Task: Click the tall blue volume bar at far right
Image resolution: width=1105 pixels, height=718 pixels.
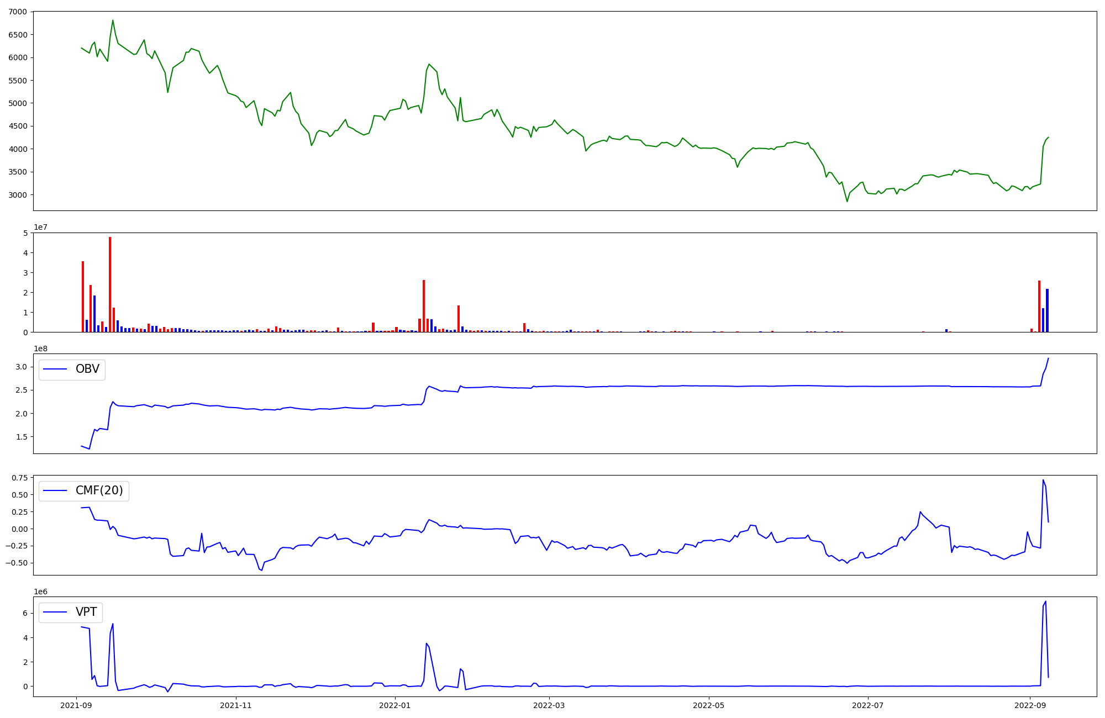Action: point(1047,310)
